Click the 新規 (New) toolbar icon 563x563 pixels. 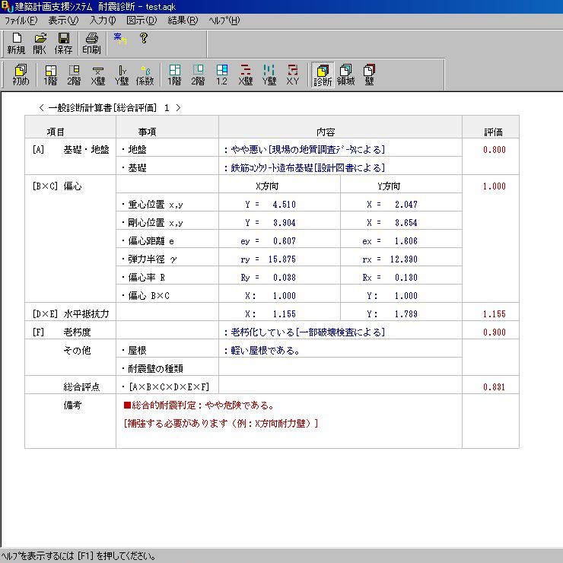[x=17, y=43]
